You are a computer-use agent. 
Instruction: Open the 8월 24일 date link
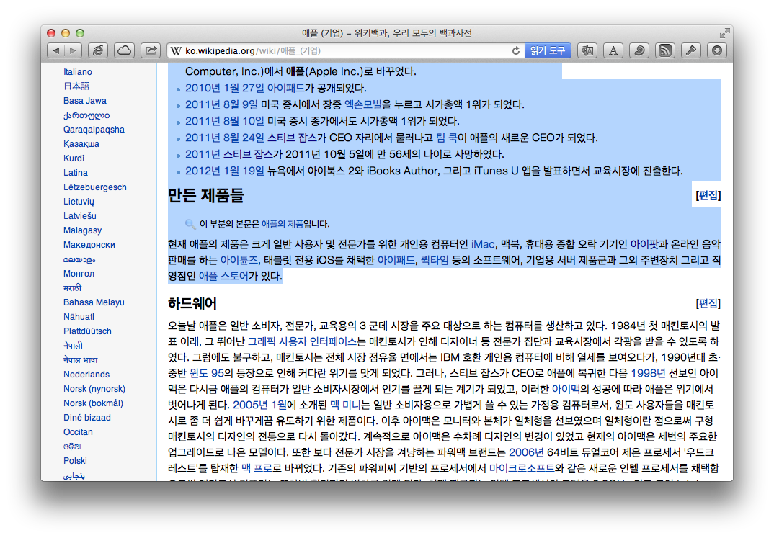click(x=244, y=138)
